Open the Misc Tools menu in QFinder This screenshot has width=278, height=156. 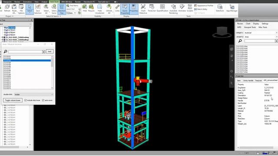pos(263,27)
